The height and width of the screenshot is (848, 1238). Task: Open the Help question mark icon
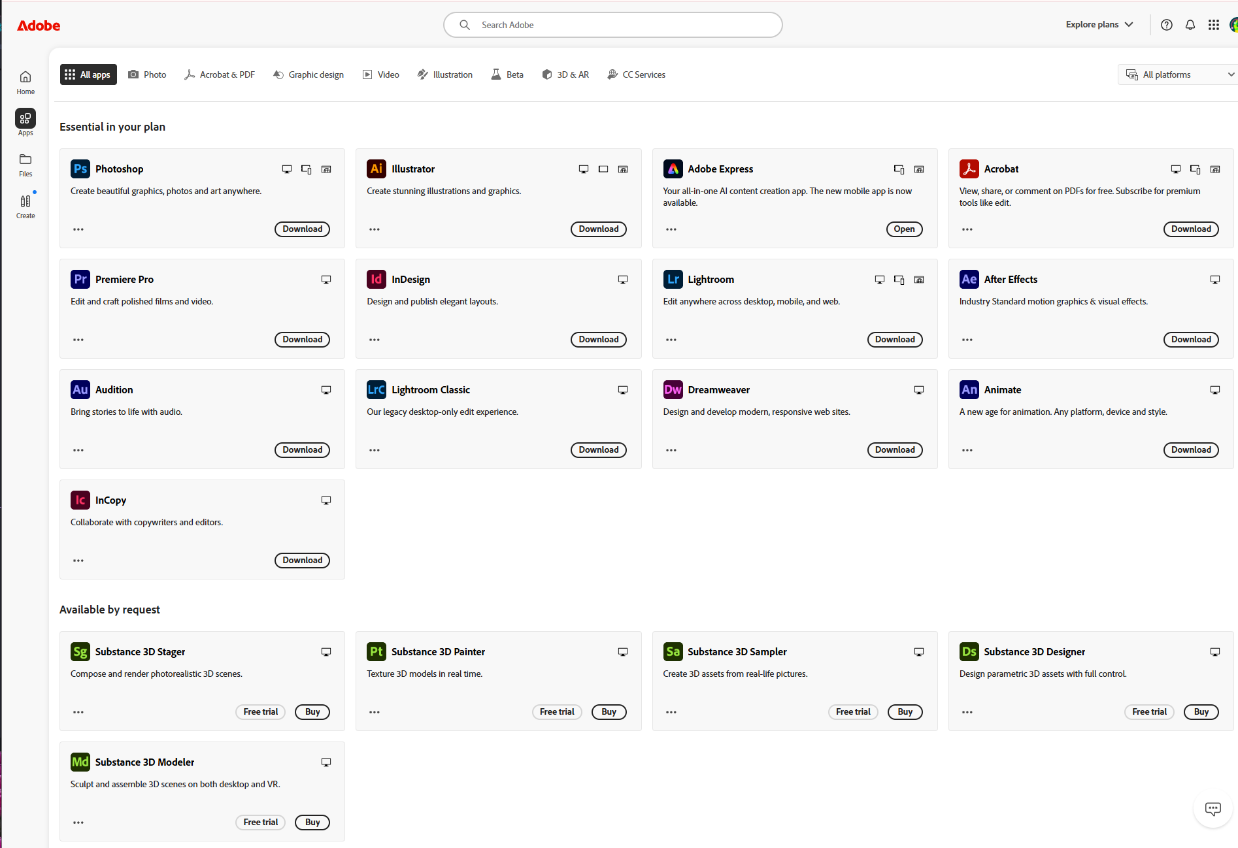(x=1167, y=25)
